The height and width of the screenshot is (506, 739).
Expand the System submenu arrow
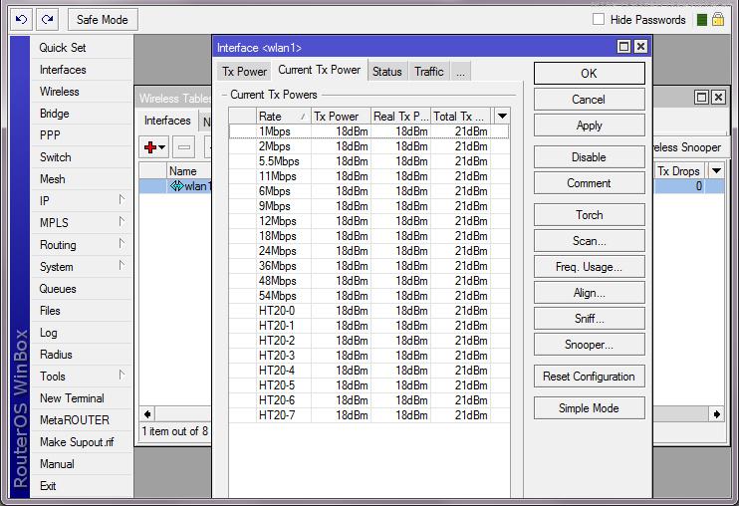[x=122, y=265]
